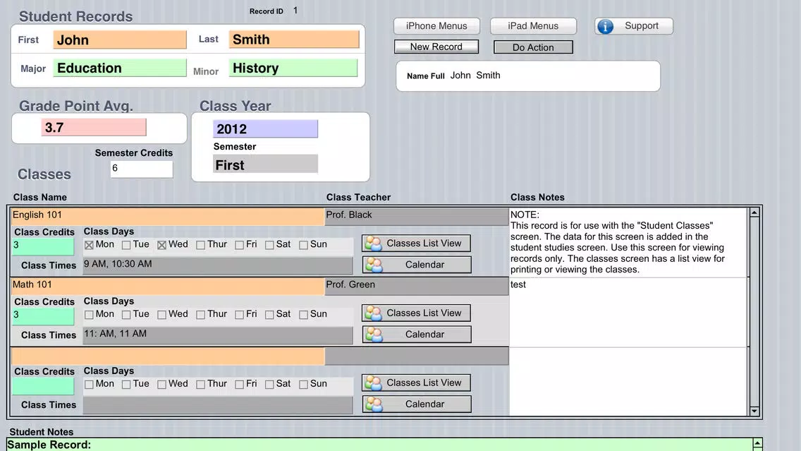Open Calendar in empty class row
This screenshot has width=801, height=451.
[417, 404]
